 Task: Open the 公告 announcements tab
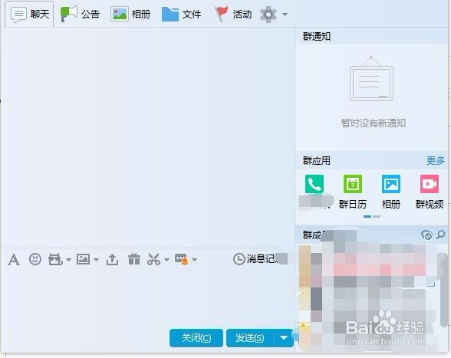coord(80,14)
